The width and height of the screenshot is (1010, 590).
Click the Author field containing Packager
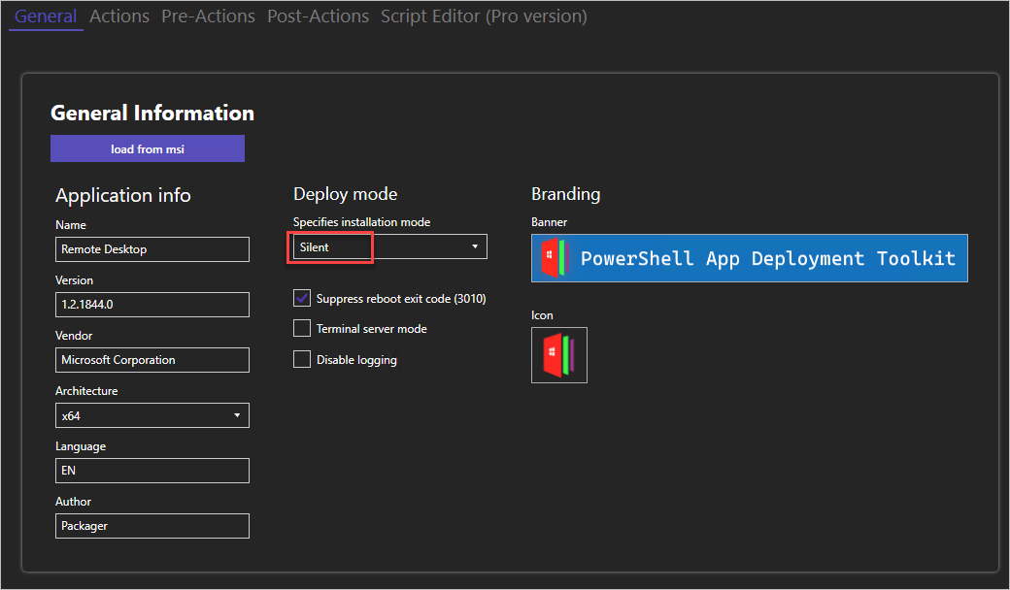(152, 526)
